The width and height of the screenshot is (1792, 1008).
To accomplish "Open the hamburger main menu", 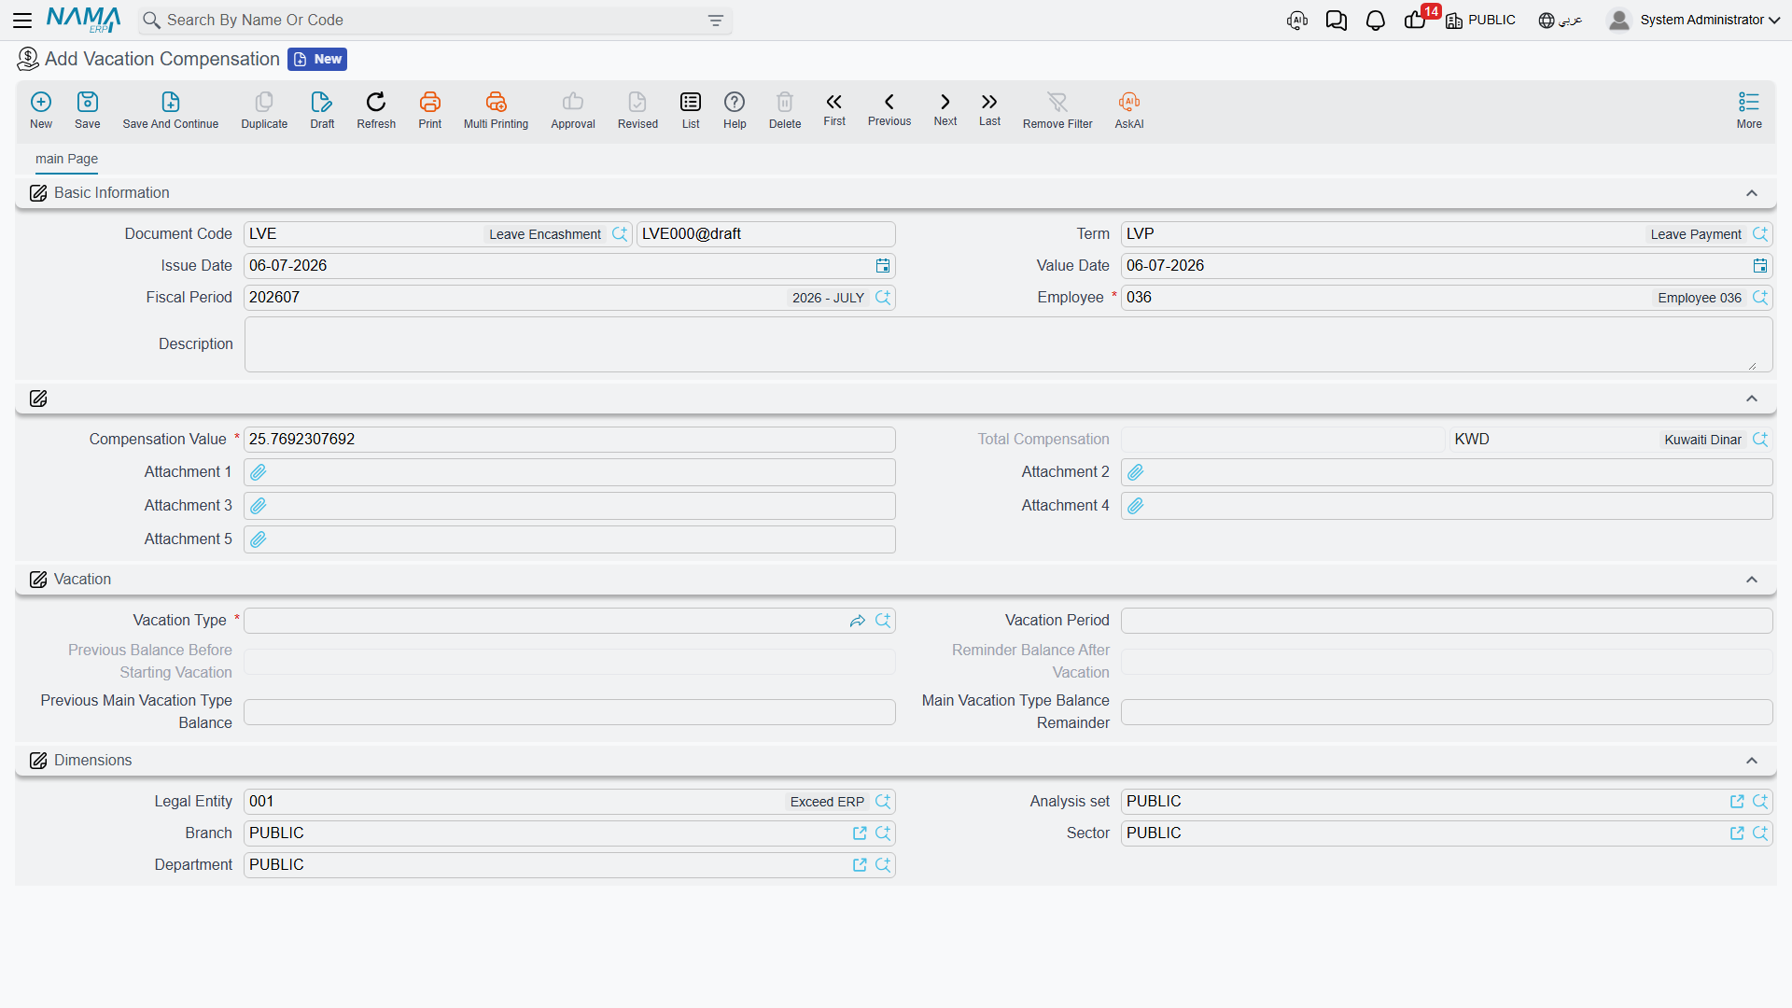I will point(22,20).
